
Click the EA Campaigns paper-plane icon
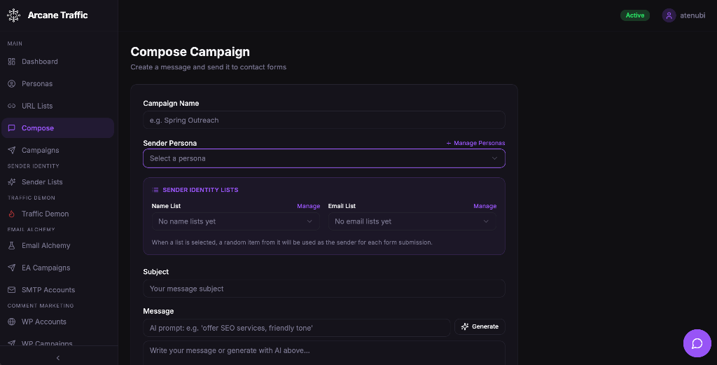tap(12, 268)
